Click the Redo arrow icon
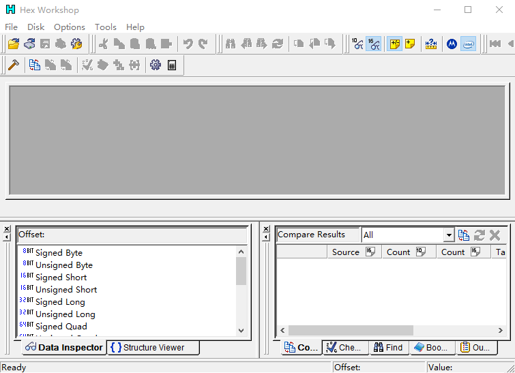The height and width of the screenshot is (373, 515). point(203,44)
